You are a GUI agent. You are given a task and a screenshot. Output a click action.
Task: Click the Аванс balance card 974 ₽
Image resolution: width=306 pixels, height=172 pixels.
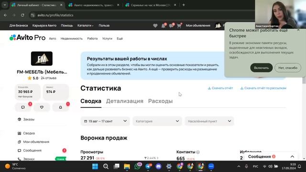pyautogui.click(x=56, y=92)
